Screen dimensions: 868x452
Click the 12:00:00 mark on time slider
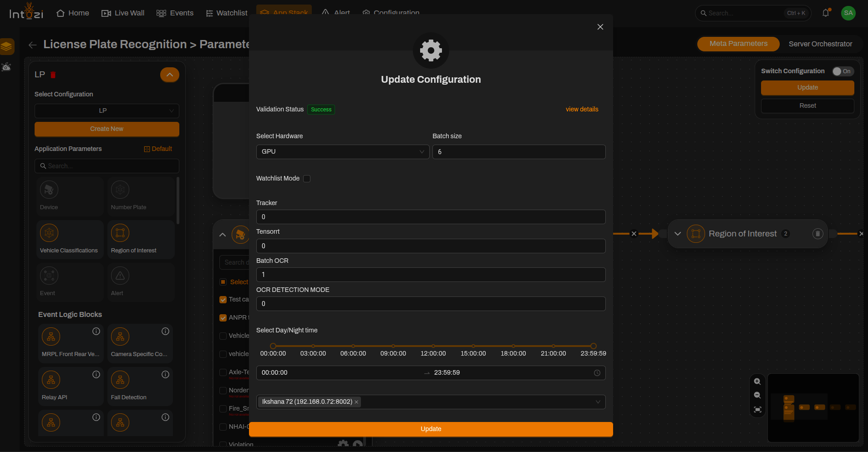click(433, 346)
